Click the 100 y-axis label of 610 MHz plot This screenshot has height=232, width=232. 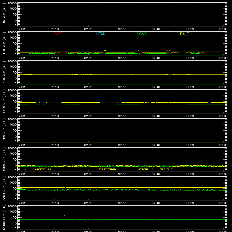pos(14,72)
